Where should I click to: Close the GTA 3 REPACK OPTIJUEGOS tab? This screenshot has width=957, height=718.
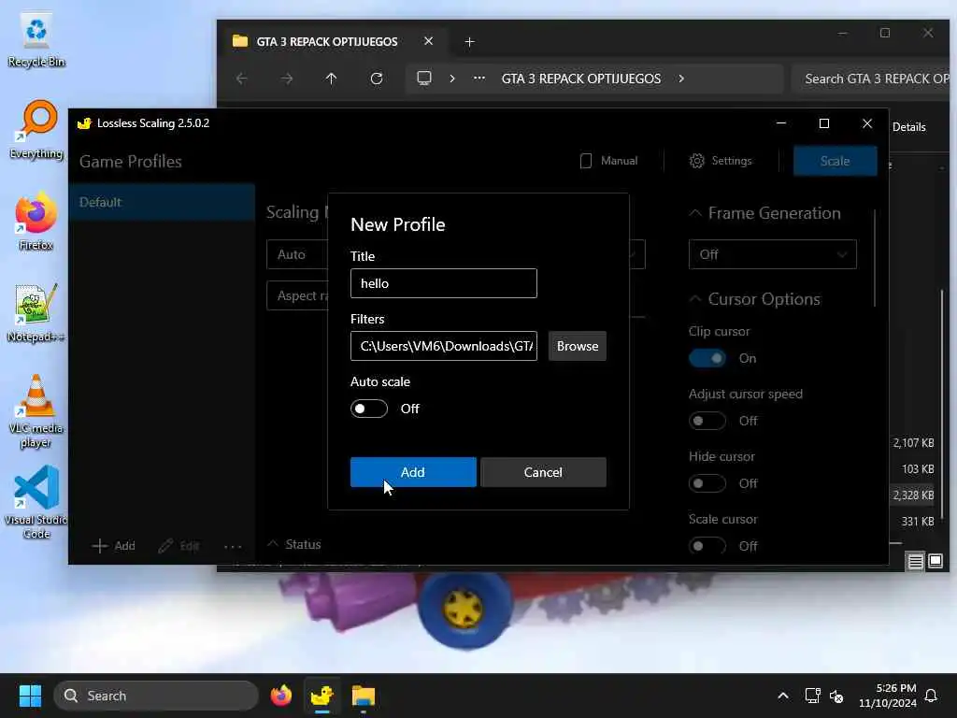click(x=428, y=41)
